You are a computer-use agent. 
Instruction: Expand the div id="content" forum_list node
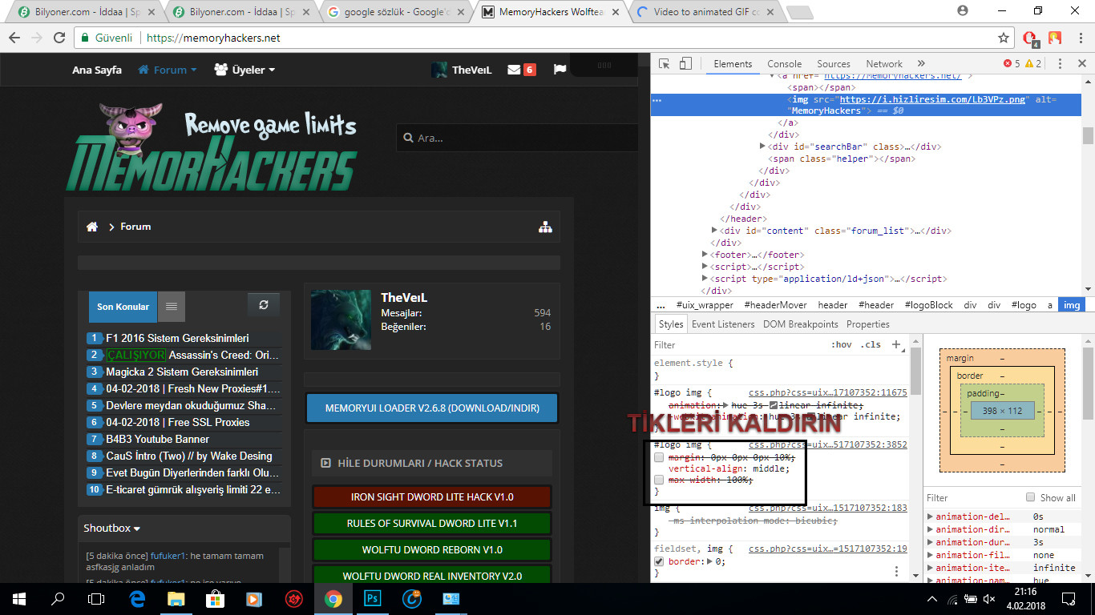pyautogui.click(x=714, y=231)
